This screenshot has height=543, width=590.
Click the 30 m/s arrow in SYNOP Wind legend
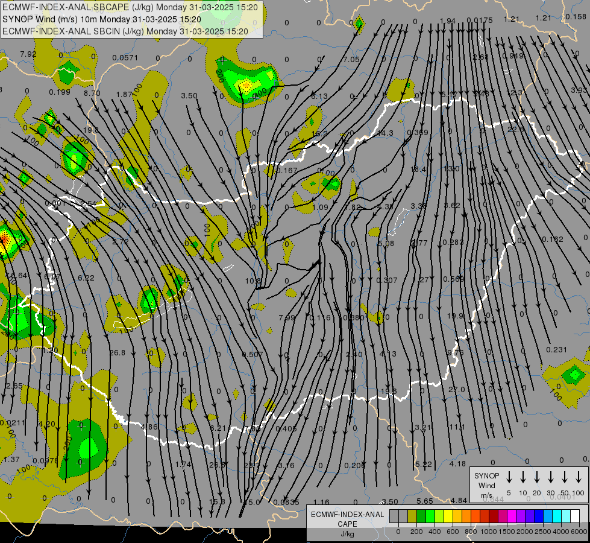(x=550, y=477)
